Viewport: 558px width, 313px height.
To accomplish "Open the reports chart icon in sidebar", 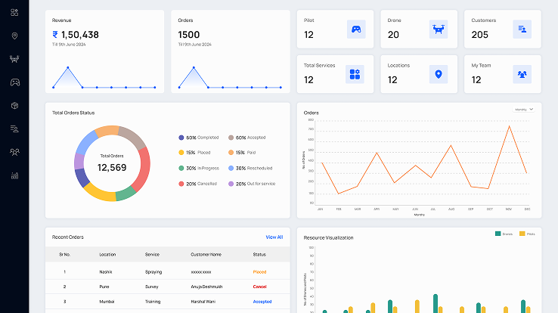I will [x=14, y=175].
